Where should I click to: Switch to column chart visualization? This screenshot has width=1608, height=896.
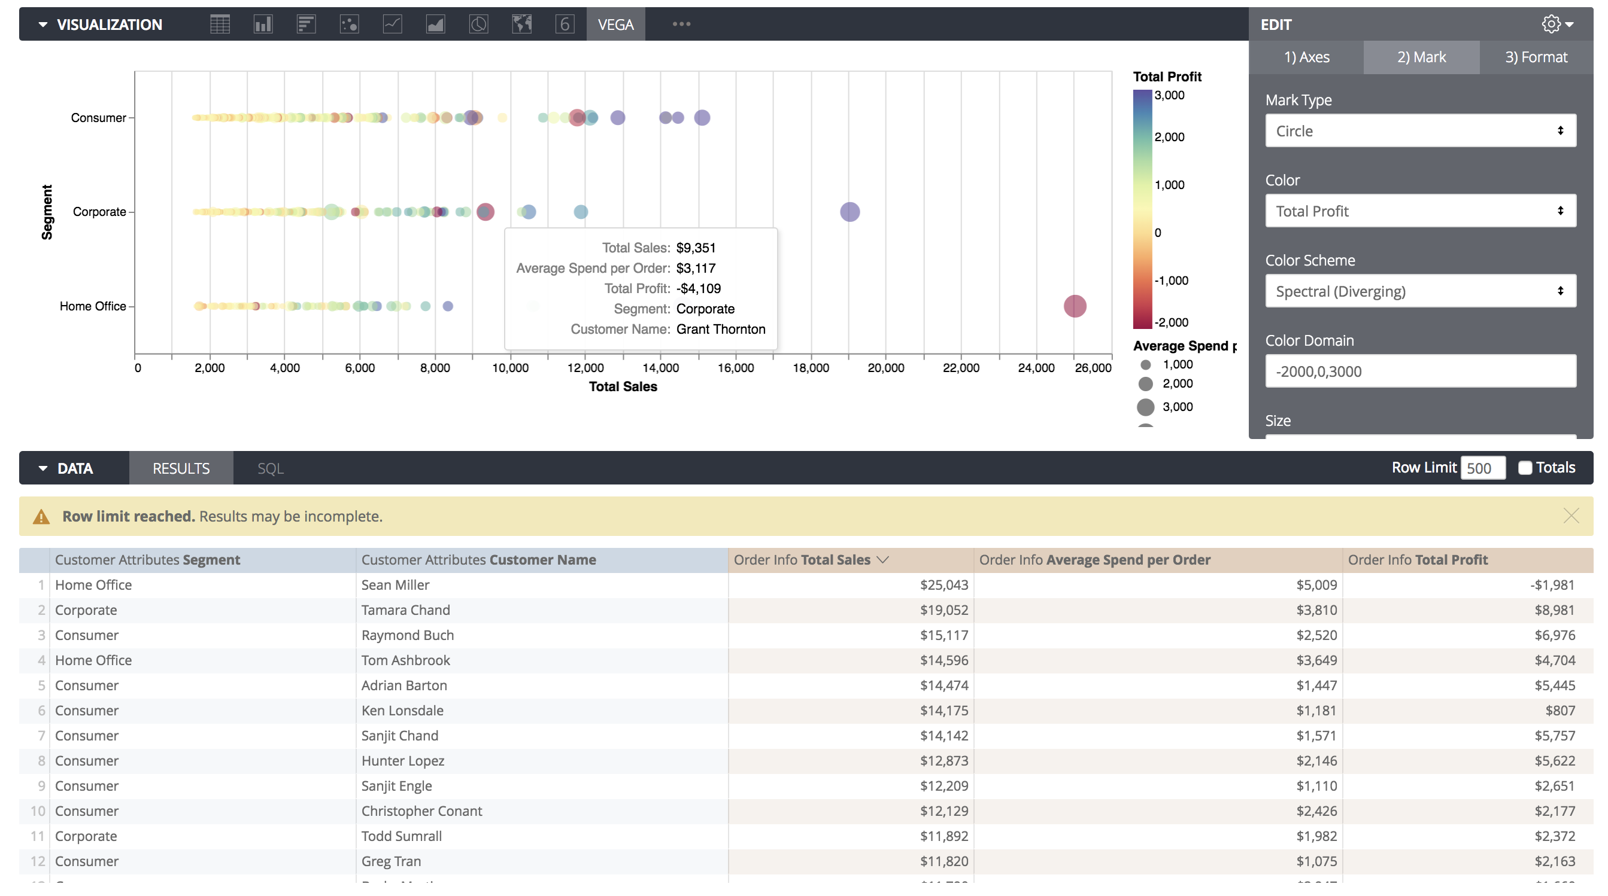click(263, 25)
